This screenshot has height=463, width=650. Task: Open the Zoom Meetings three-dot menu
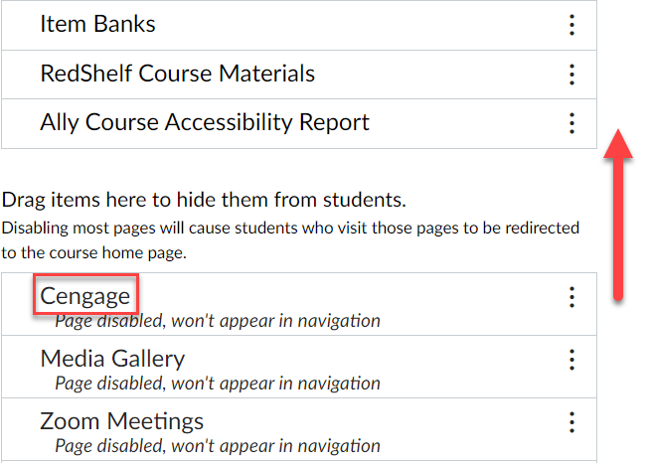[571, 422]
